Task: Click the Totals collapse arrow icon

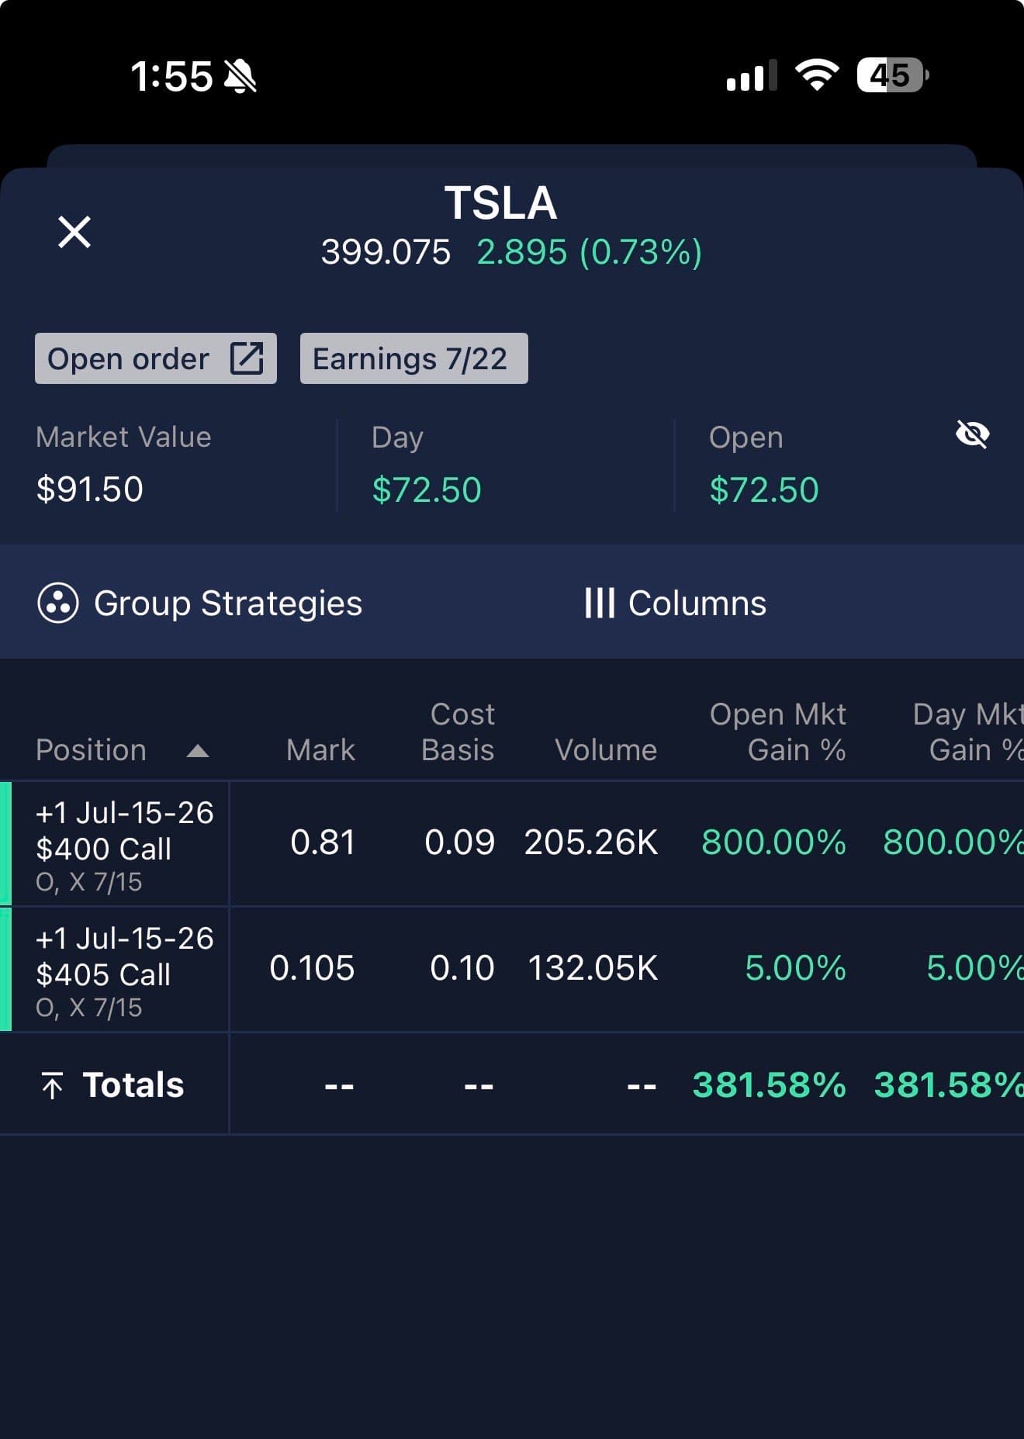Action: coord(52,1085)
